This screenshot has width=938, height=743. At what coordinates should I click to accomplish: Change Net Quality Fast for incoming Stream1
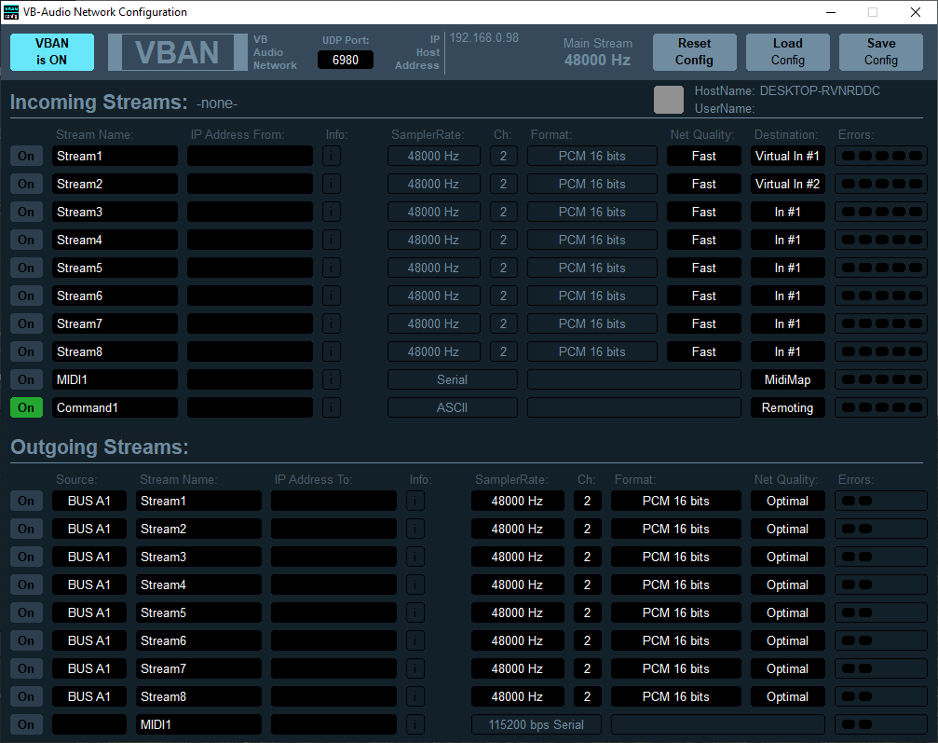[703, 156]
